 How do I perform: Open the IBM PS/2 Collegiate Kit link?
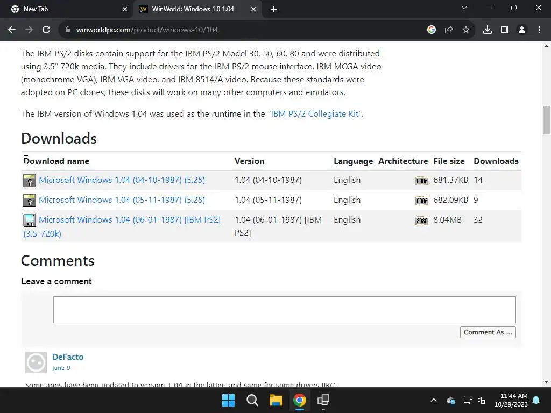tap(314, 114)
